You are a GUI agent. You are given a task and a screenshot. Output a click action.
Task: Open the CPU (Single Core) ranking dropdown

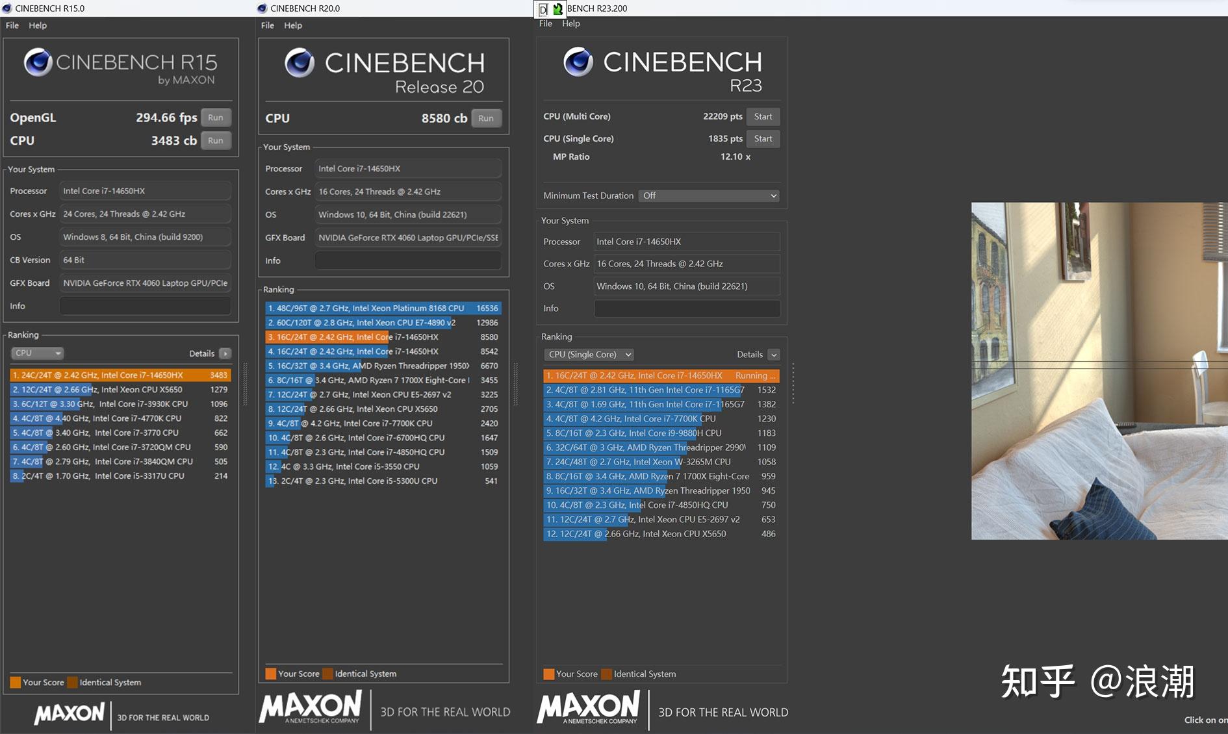click(x=589, y=355)
